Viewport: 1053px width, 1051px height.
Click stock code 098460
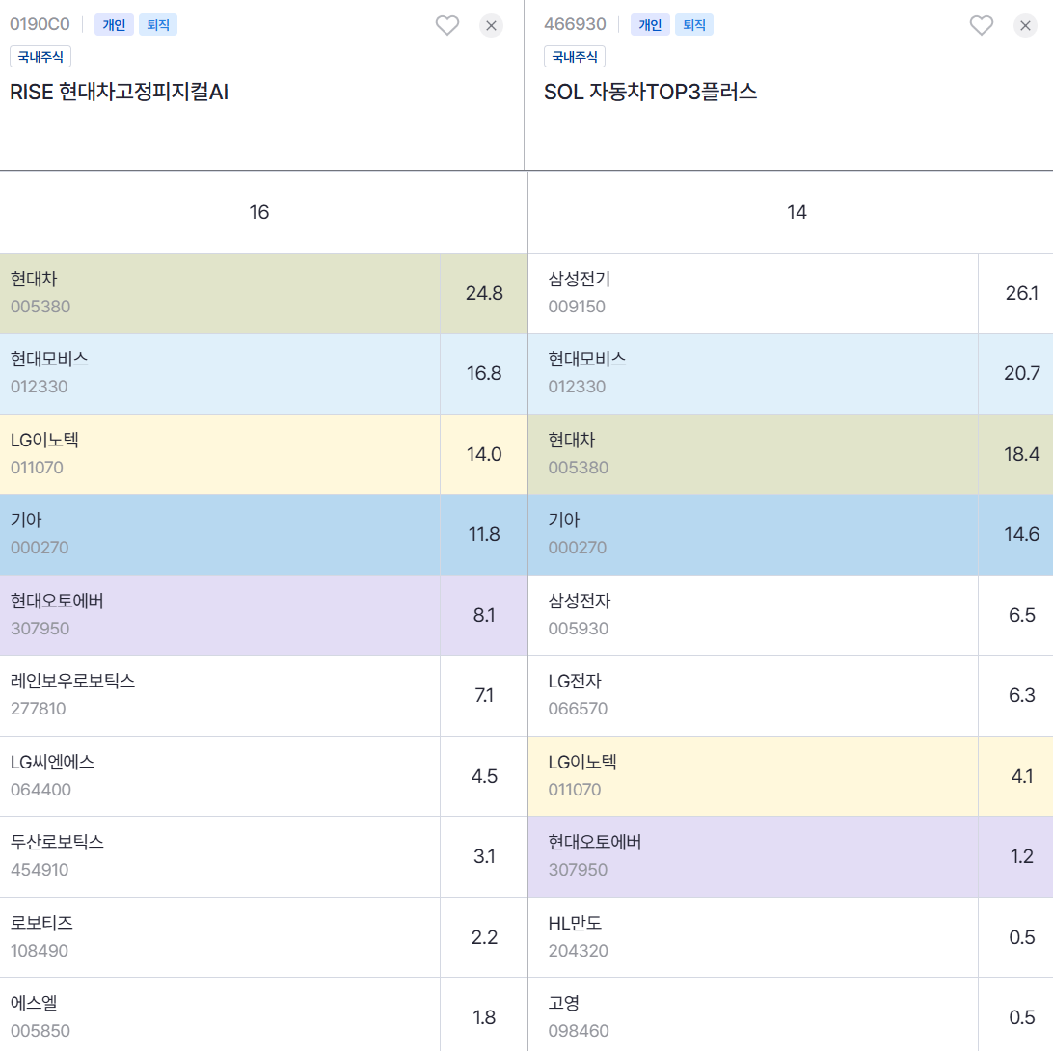(x=579, y=1031)
